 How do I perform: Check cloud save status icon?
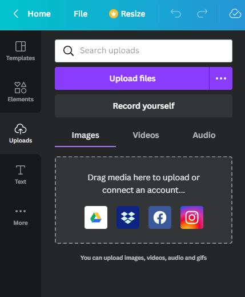tap(235, 14)
